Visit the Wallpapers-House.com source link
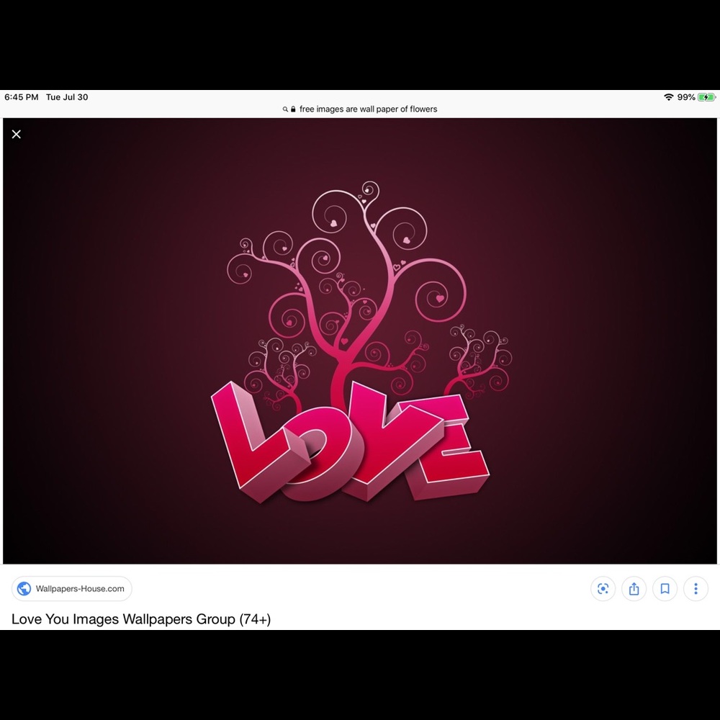 tap(79, 589)
